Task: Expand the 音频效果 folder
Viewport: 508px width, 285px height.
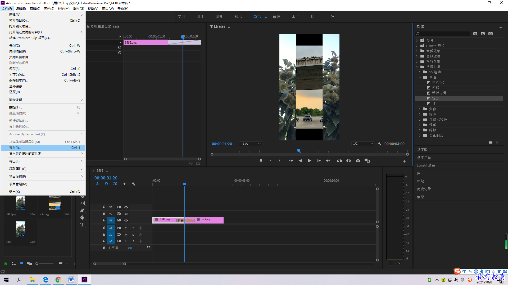Action: 417,51
